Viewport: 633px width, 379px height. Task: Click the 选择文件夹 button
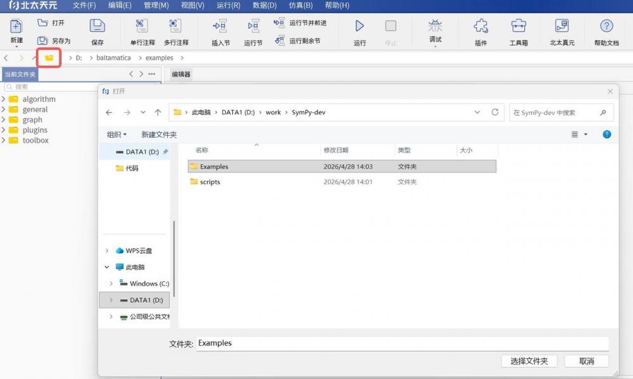pos(529,361)
